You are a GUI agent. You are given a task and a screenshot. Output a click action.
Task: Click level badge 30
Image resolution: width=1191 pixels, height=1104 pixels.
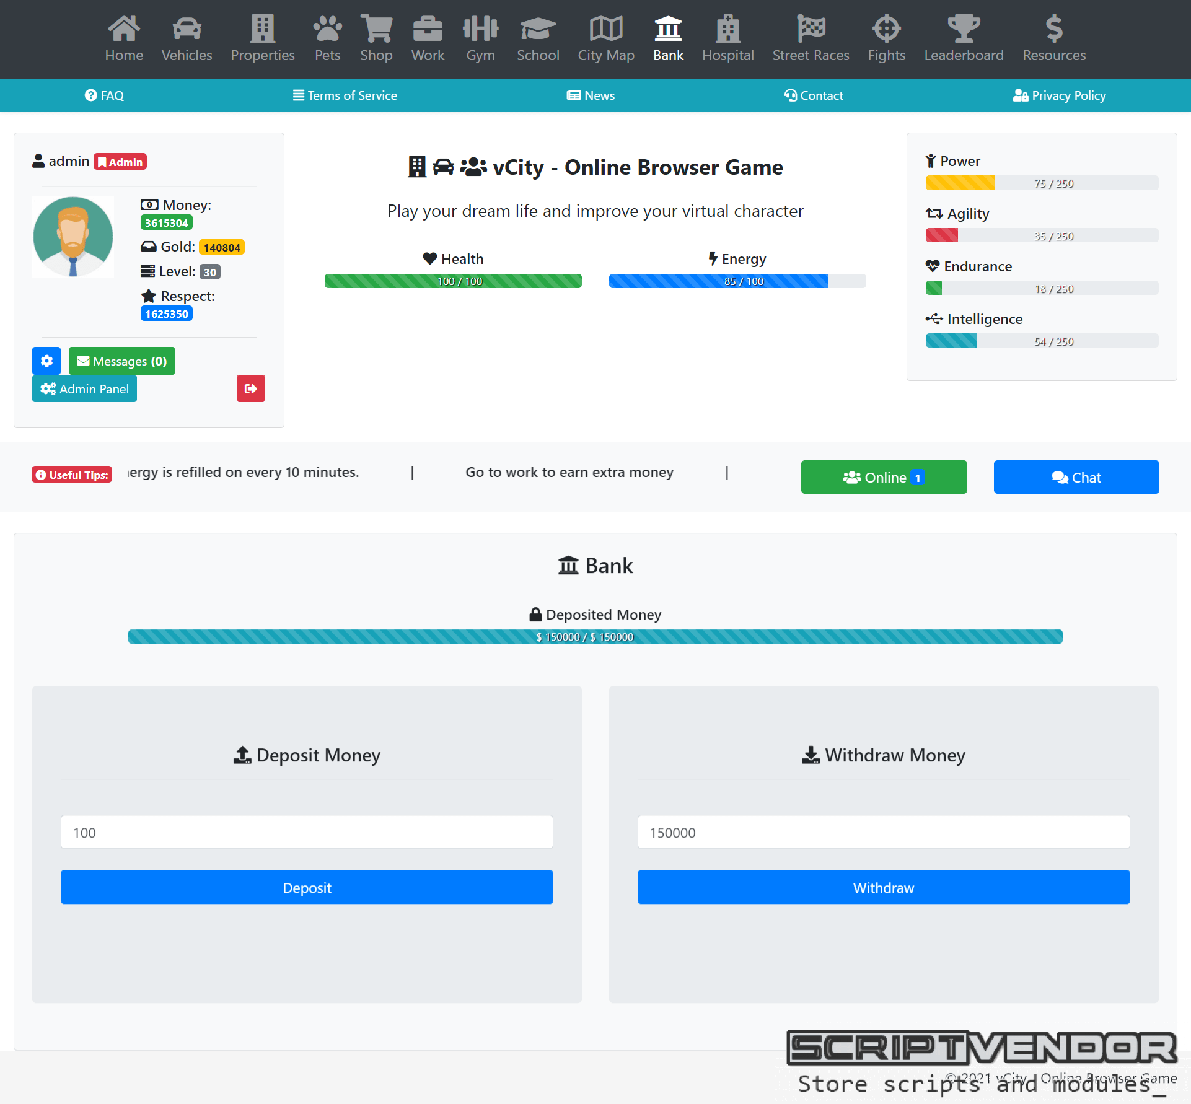(x=210, y=272)
